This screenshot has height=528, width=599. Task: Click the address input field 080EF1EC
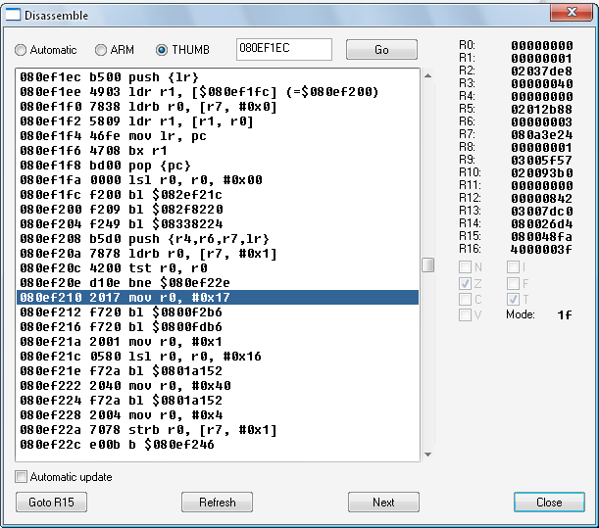283,49
